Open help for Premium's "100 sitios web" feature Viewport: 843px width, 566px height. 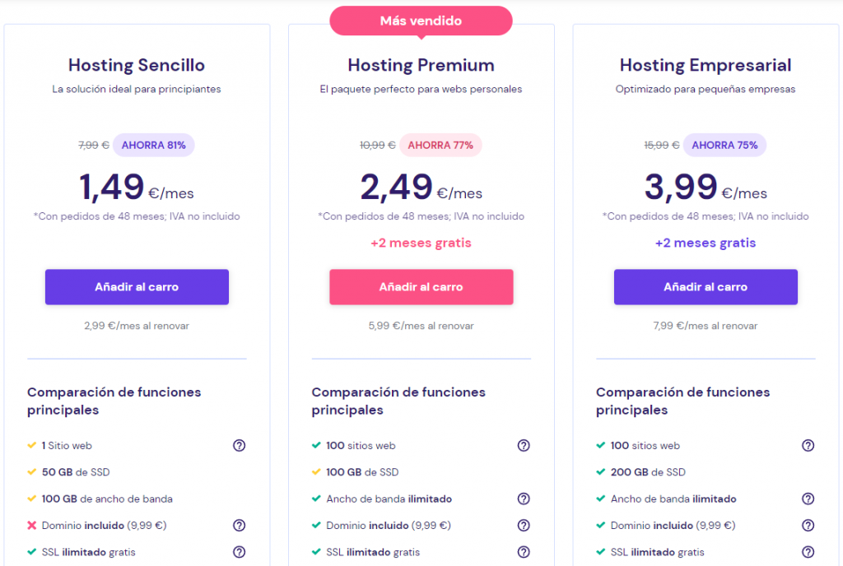pyautogui.click(x=524, y=445)
